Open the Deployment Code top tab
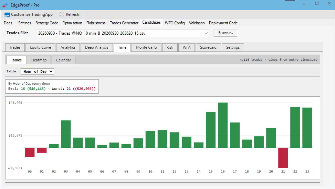Image resolution: width=335 pixels, height=189 pixels. 223,23
